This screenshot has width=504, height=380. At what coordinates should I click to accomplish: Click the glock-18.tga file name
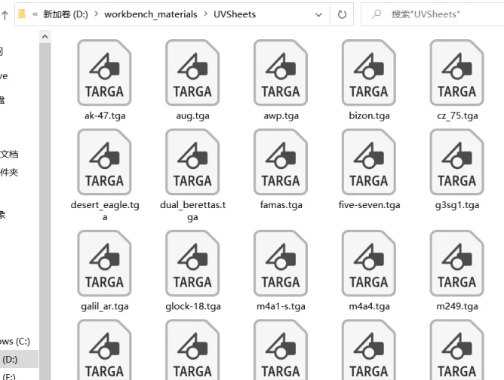(x=193, y=307)
